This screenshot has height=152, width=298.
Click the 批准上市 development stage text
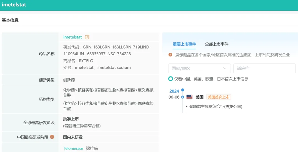pos(71,119)
